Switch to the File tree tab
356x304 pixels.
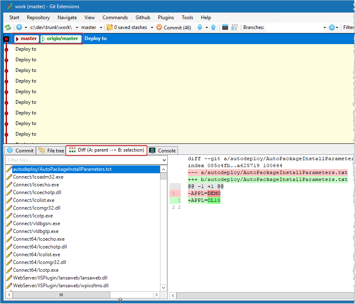tap(51, 150)
